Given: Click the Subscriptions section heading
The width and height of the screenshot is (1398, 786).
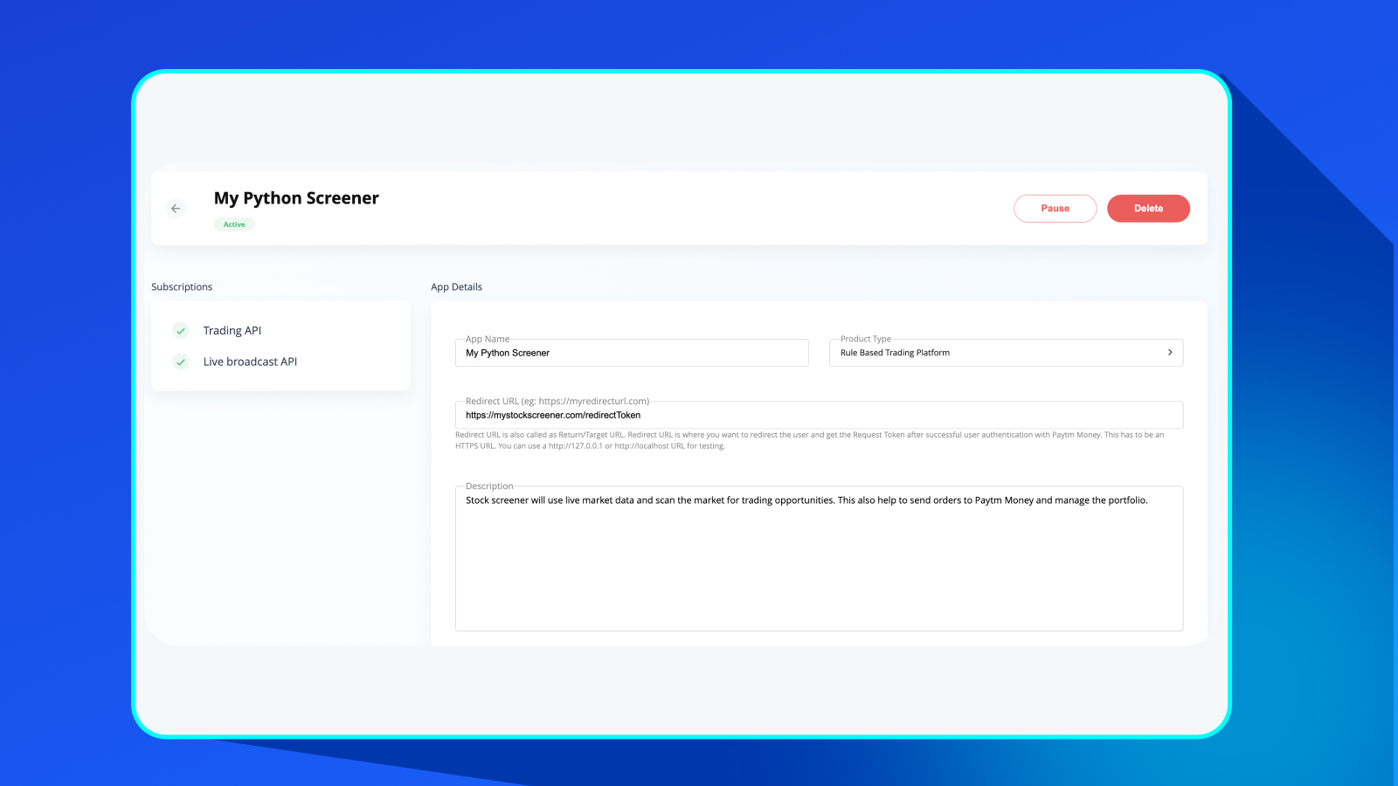Looking at the screenshot, I should 182,287.
